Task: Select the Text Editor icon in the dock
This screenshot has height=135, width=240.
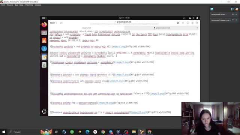Action: (44, 57)
